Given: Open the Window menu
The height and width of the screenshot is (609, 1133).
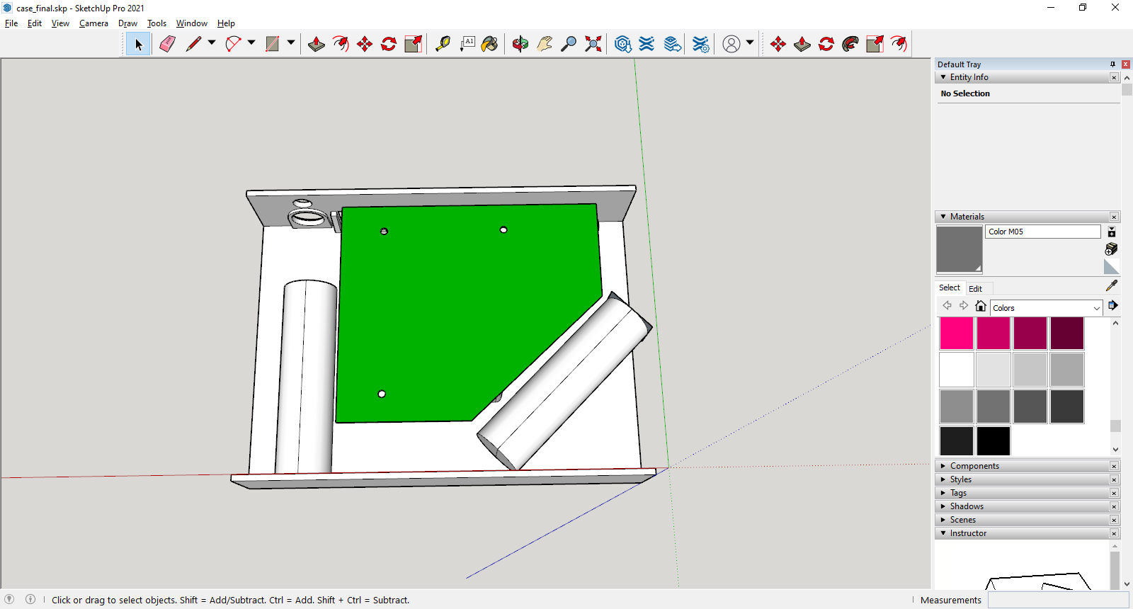Looking at the screenshot, I should click(191, 23).
